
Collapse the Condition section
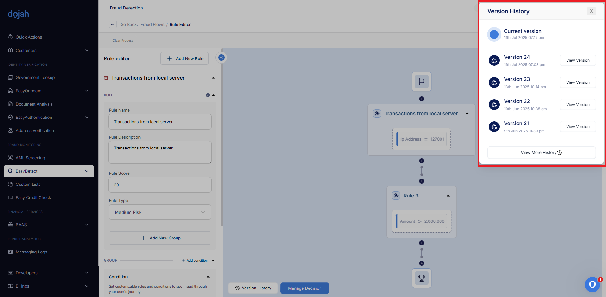208,277
